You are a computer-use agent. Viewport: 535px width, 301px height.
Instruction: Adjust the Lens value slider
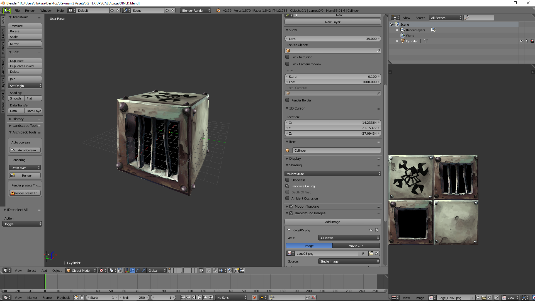click(333, 39)
